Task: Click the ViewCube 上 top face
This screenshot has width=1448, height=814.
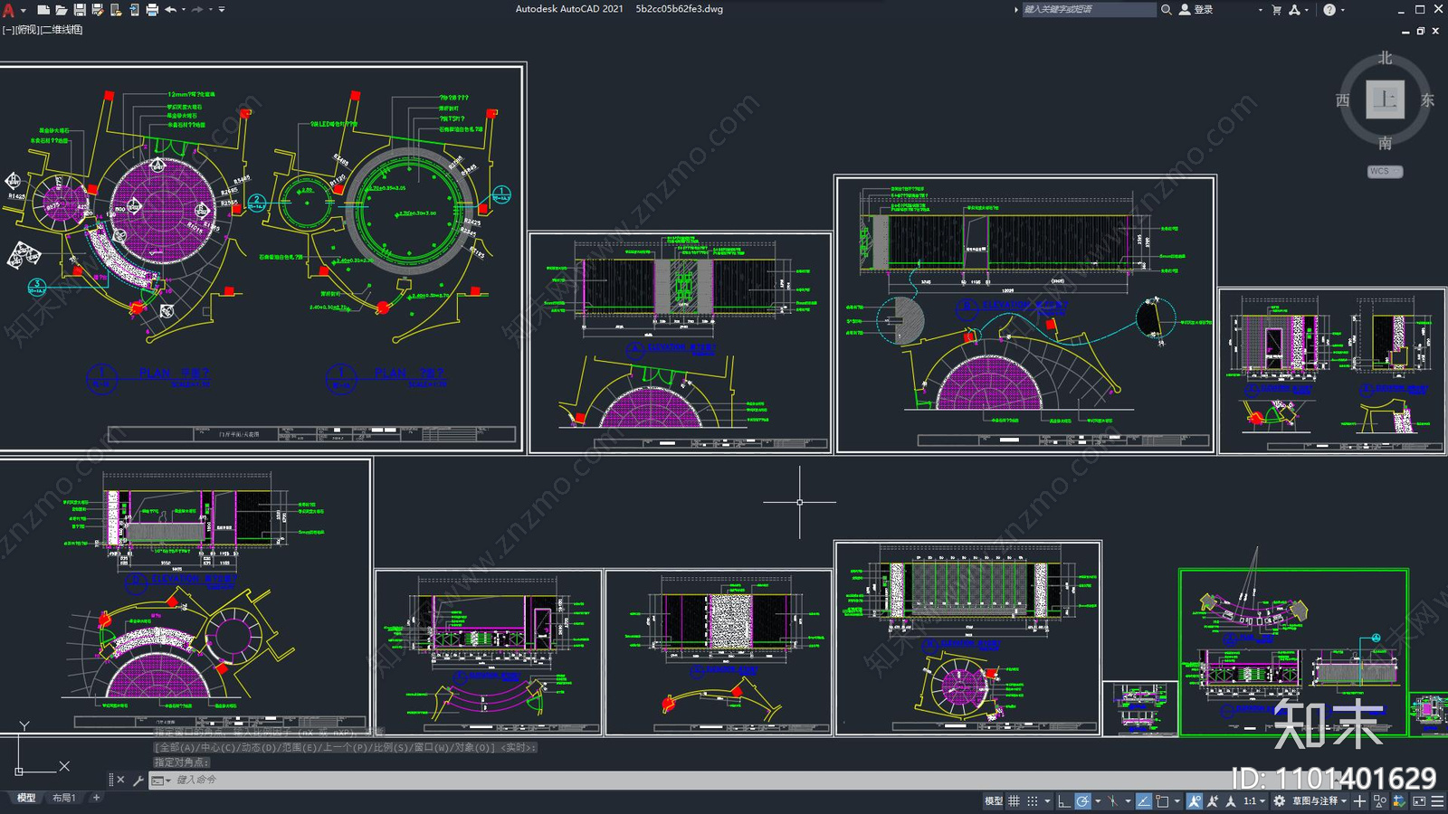Action: [x=1385, y=99]
